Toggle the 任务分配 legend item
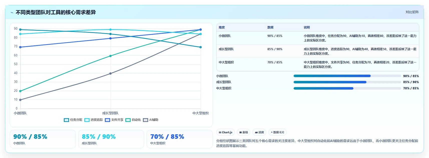The height and width of the screenshot is (158, 429). (73, 120)
